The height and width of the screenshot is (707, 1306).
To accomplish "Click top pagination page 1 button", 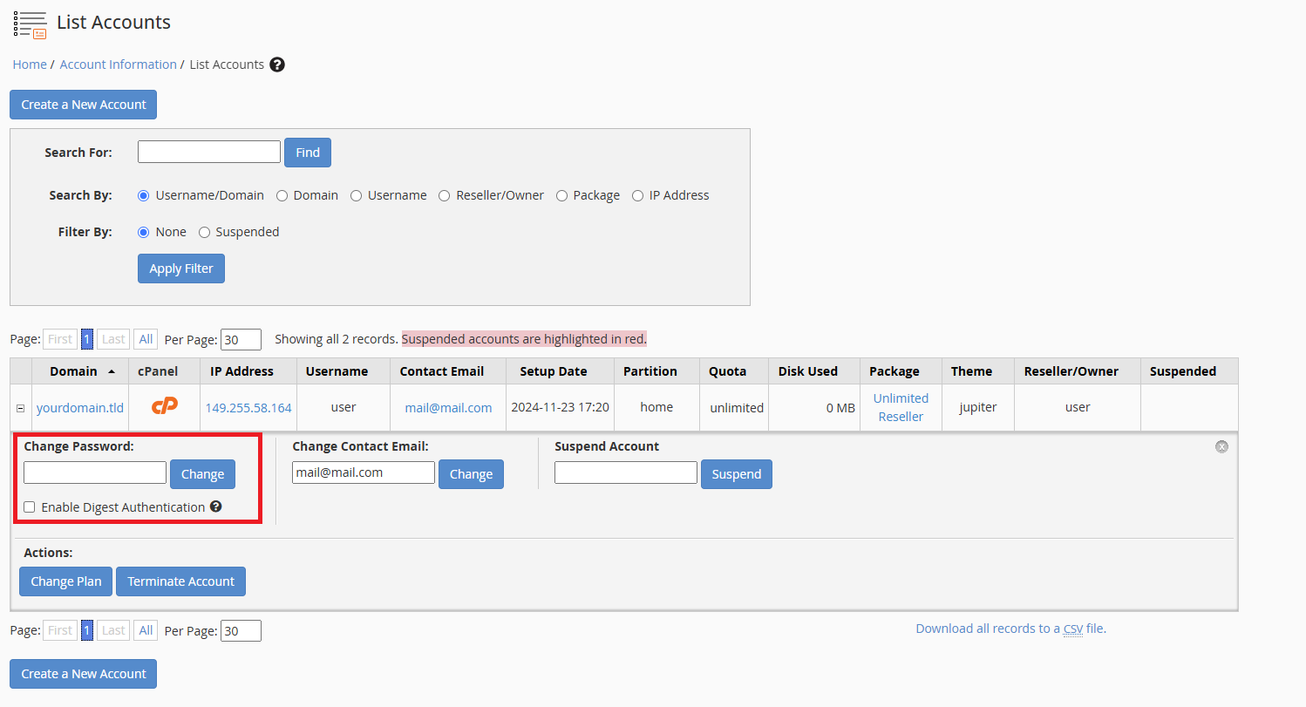I will 87,339.
